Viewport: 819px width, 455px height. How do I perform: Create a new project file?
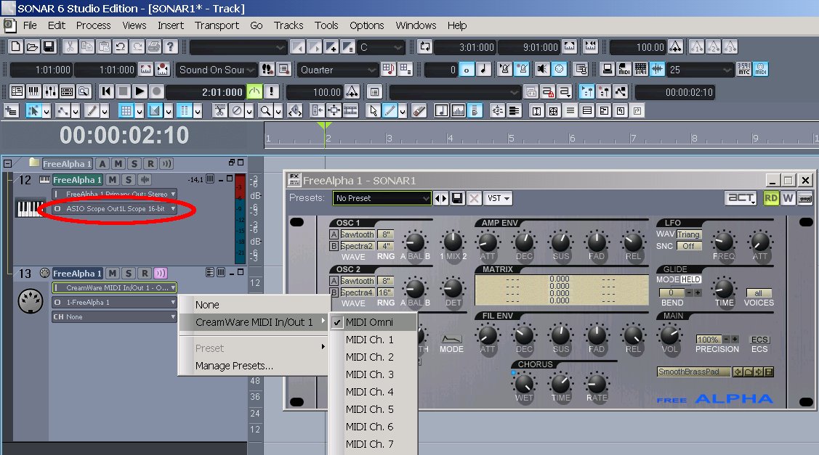pyautogui.click(x=16, y=47)
